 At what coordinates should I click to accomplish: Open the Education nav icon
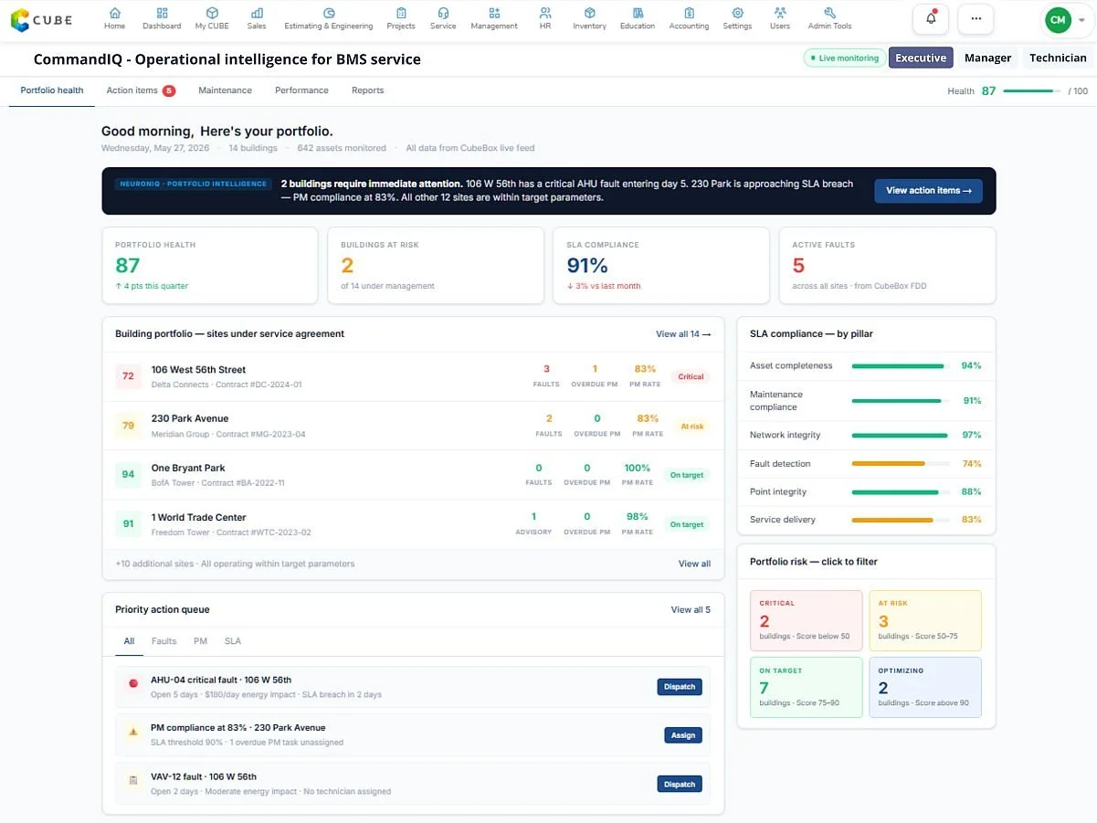[x=638, y=13]
